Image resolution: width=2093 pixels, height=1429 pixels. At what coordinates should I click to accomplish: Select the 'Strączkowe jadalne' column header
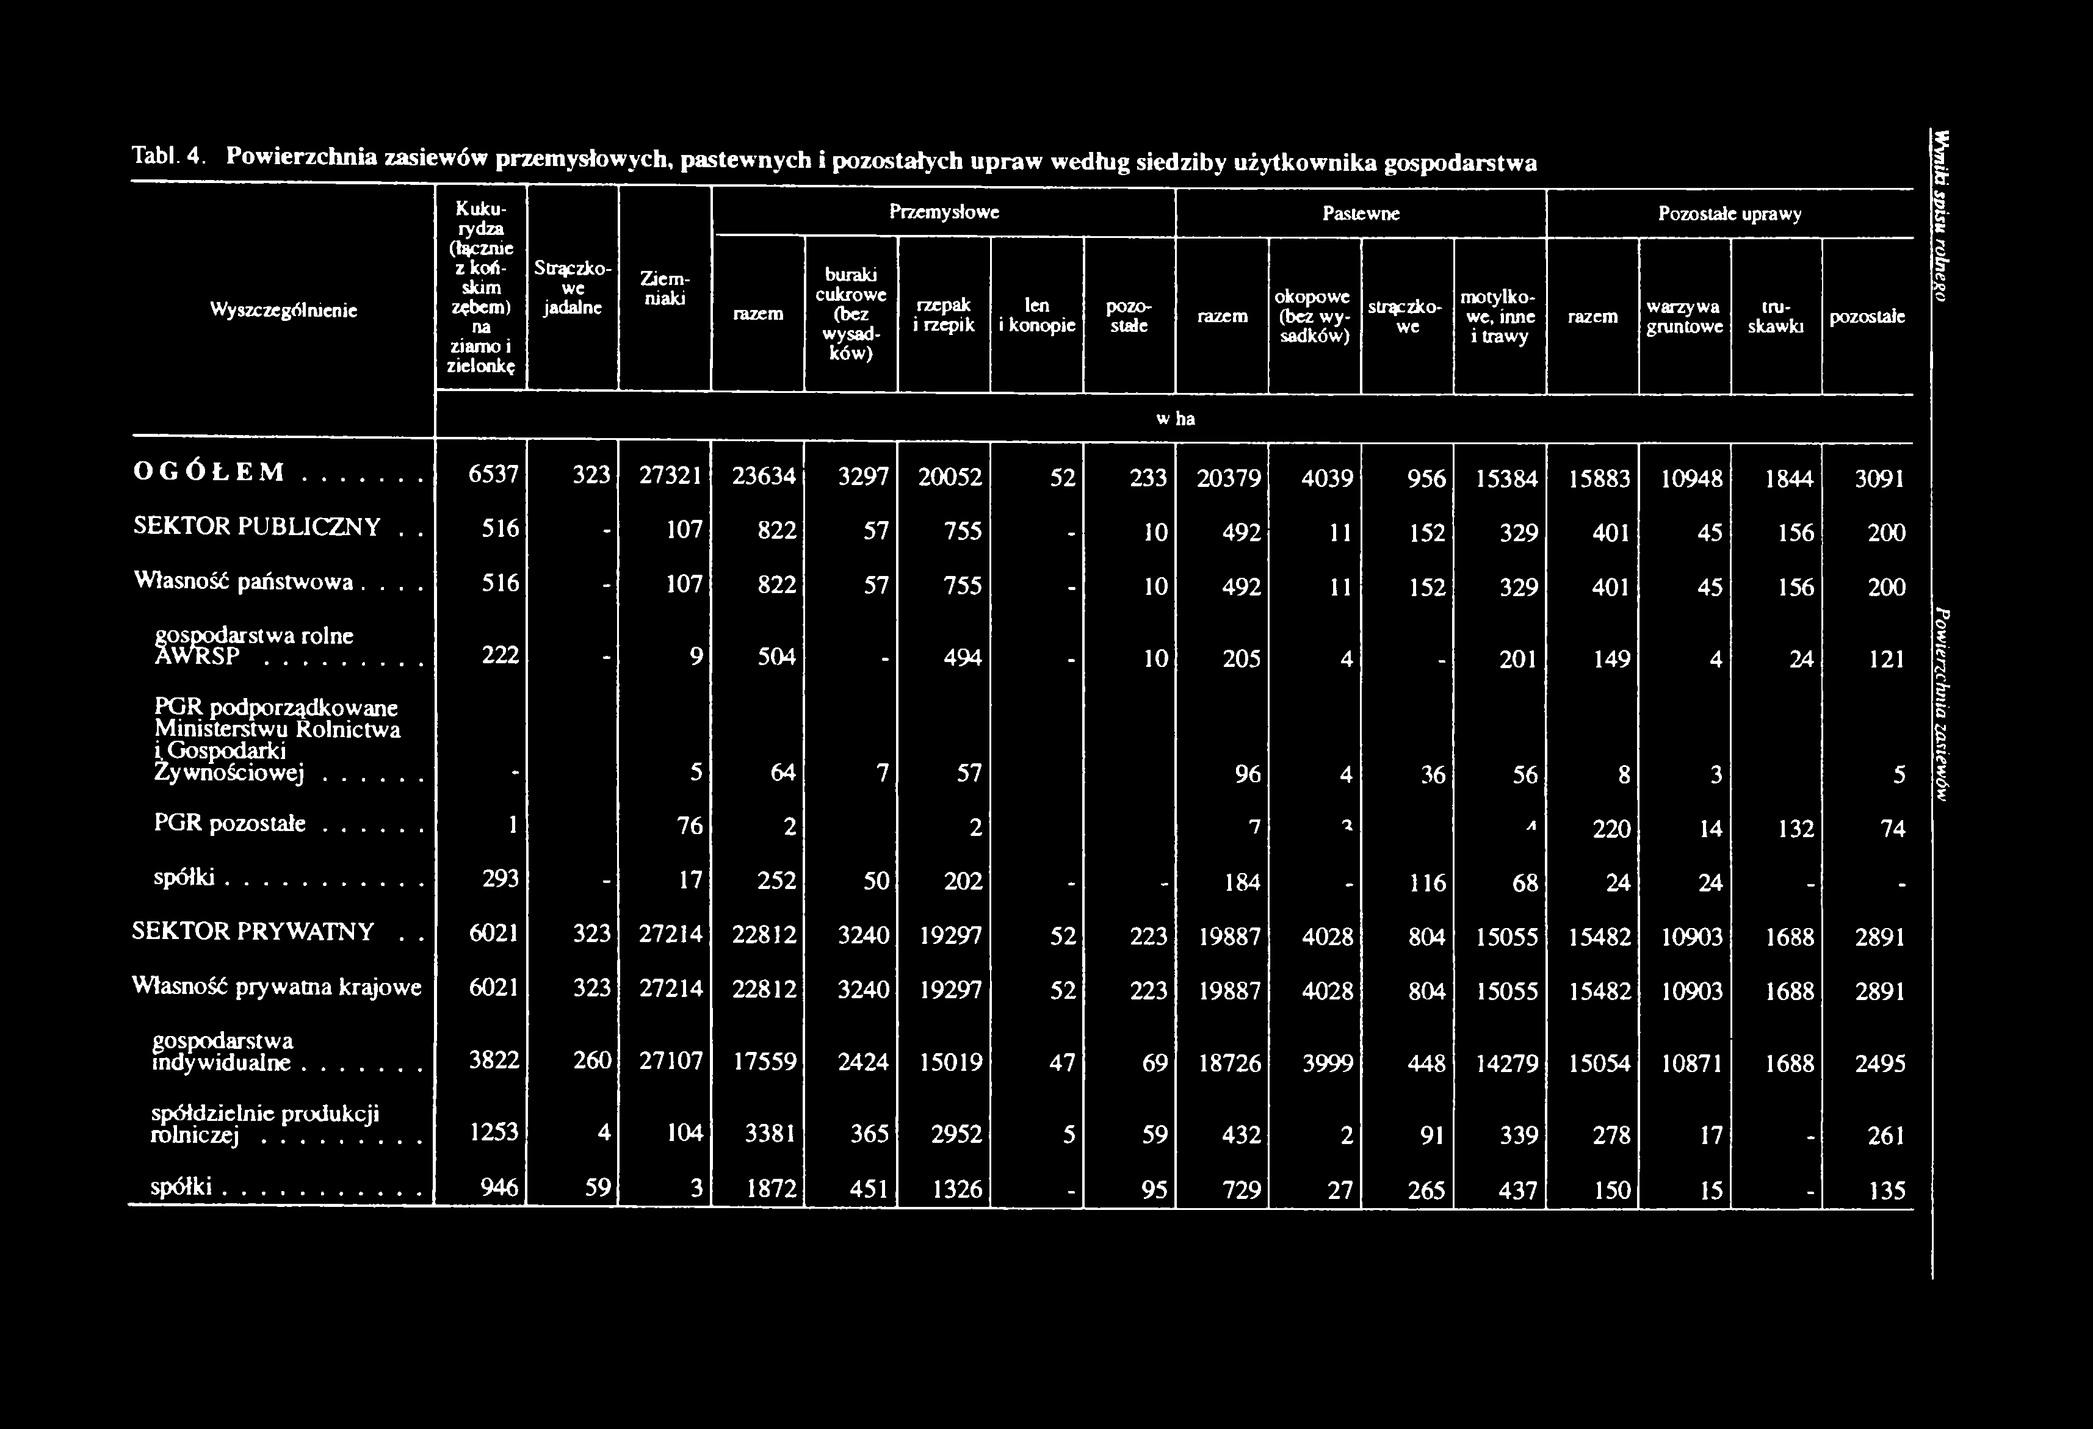pos(574,288)
